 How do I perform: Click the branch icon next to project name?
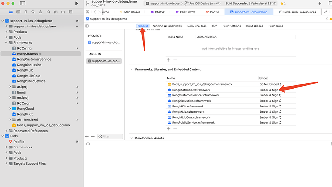coord(88,3)
